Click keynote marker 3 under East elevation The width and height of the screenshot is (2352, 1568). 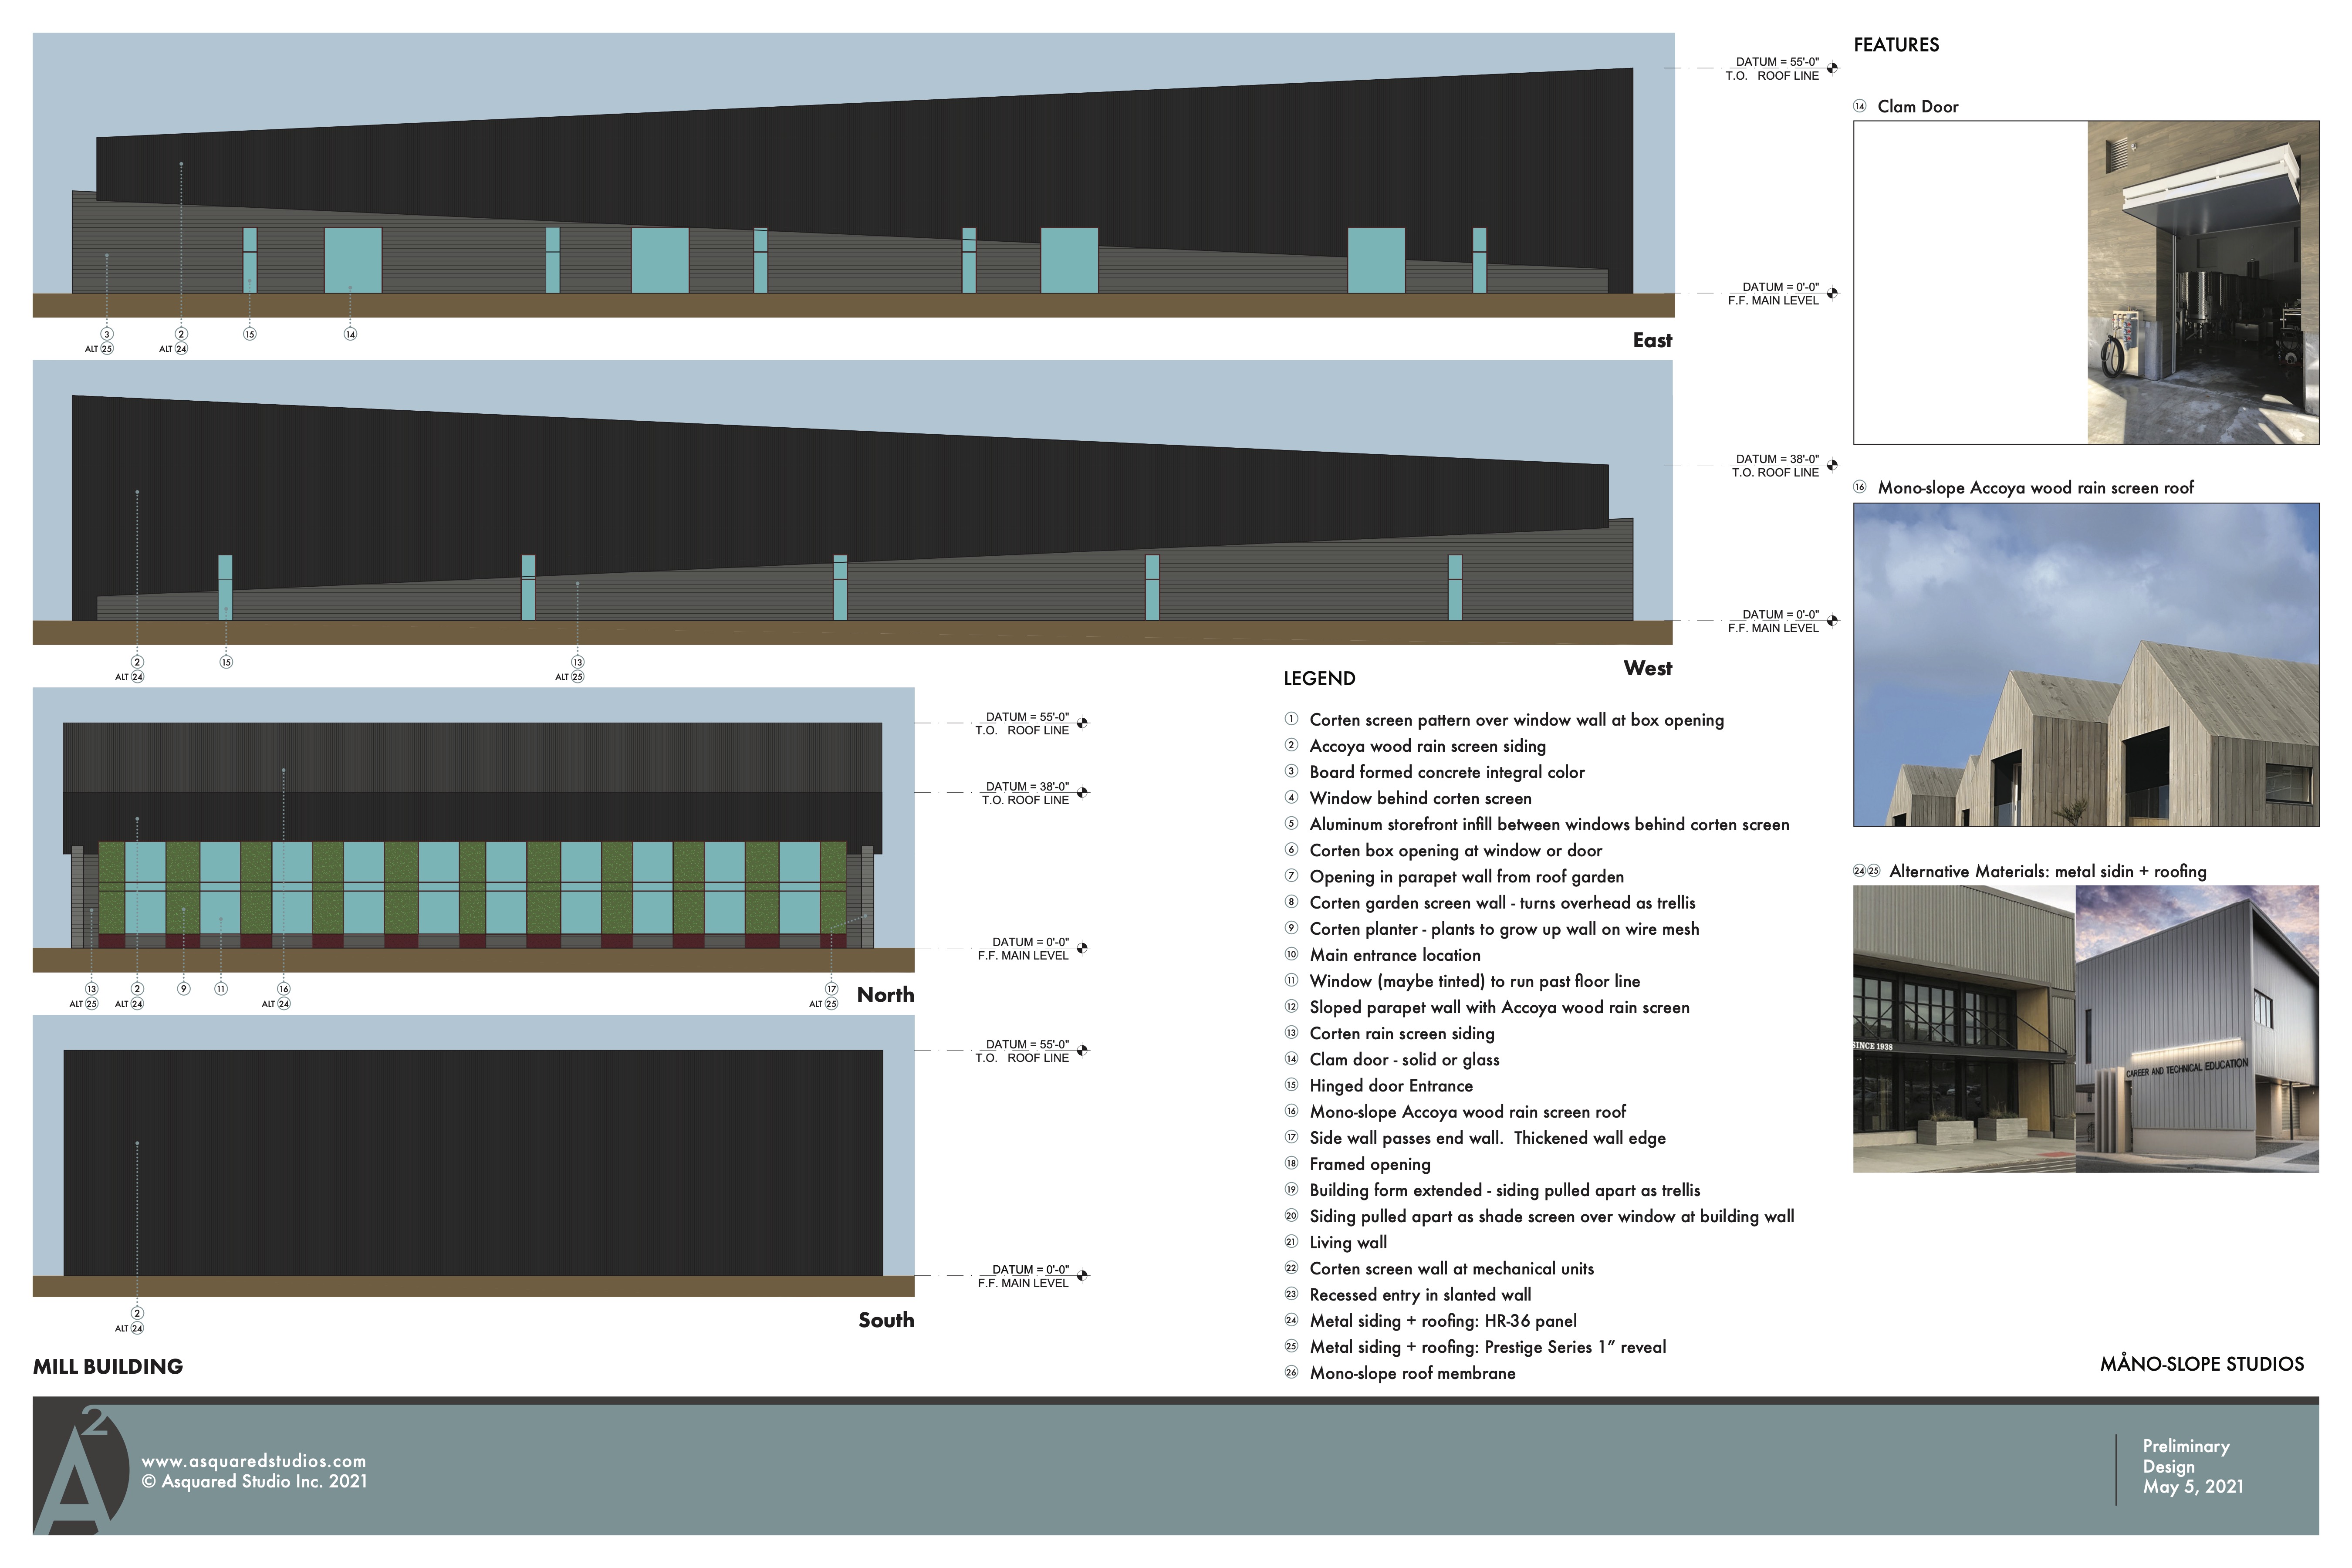click(107, 334)
